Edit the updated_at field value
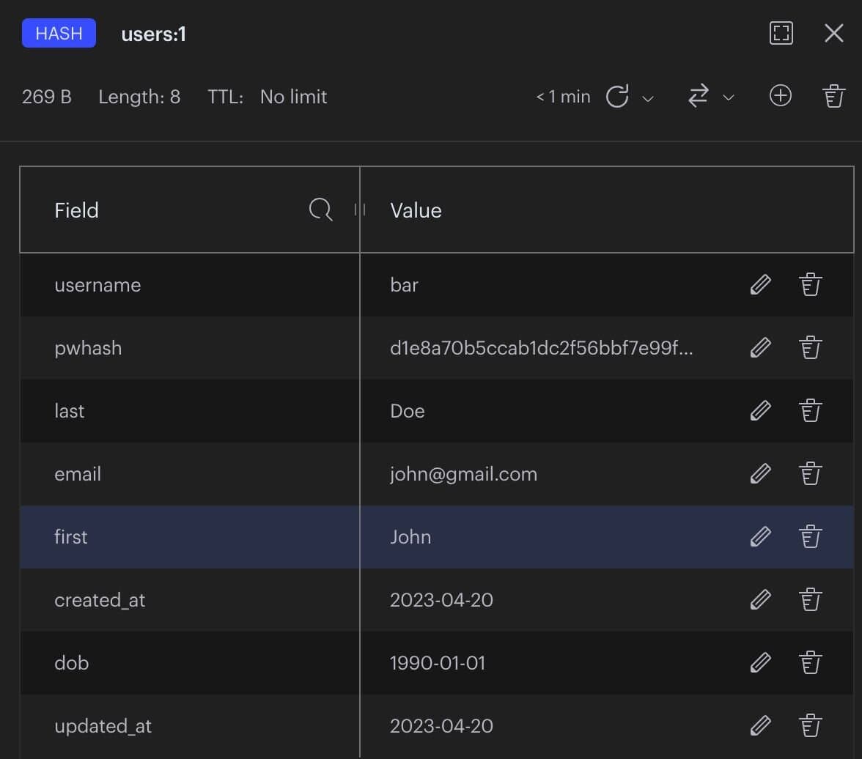 pos(760,725)
